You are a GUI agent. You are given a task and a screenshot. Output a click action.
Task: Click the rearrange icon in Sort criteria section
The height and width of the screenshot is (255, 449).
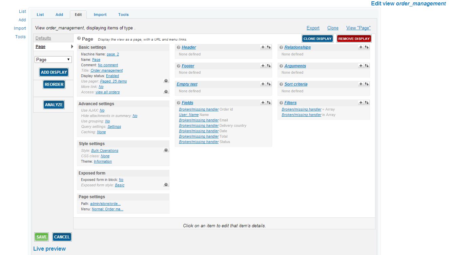367,84
